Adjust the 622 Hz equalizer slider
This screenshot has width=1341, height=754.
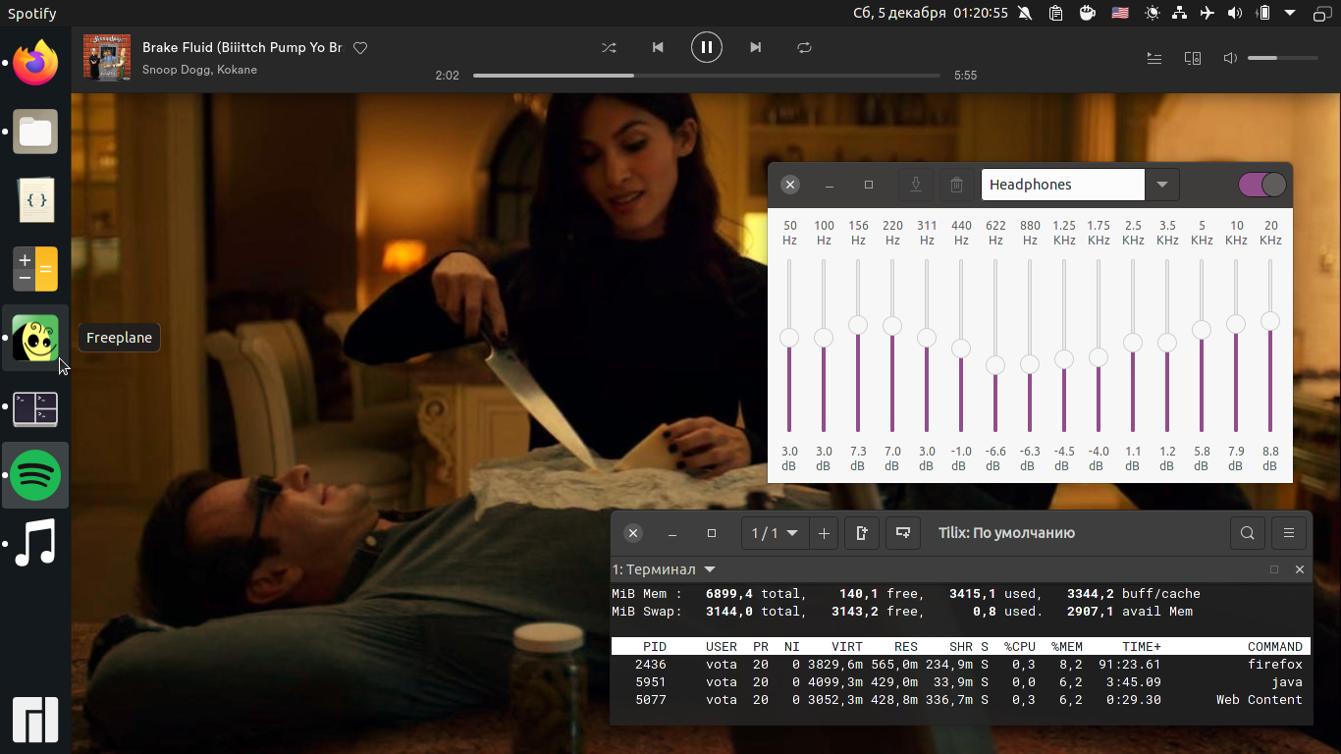(x=995, y=365)
